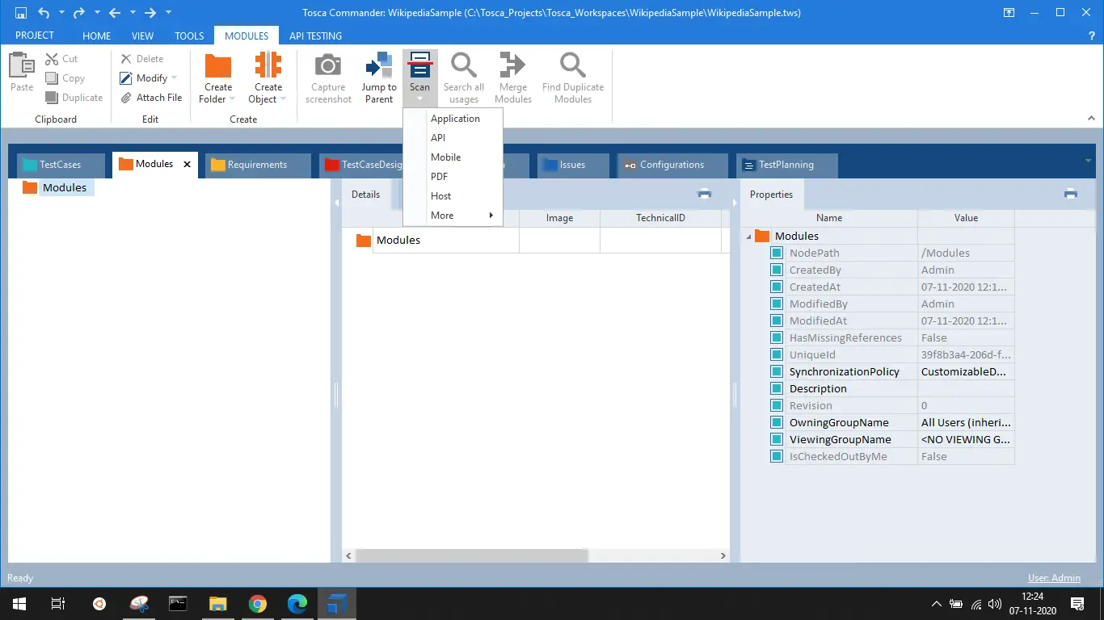1104x620 pixels.
Task: Click the User: Admin link
Action: (x=1053, y=578)
